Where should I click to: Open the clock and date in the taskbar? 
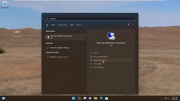[175, 98]
